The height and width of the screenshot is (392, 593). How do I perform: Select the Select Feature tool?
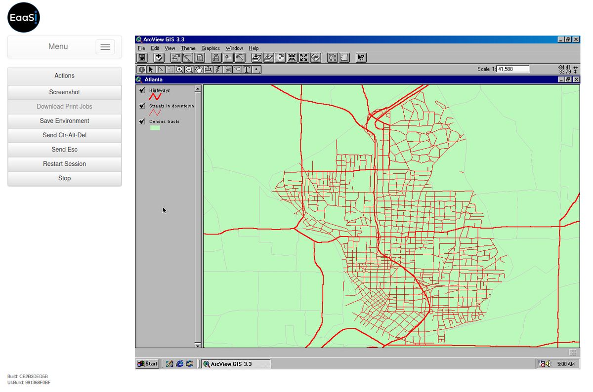tap(170, 70)
